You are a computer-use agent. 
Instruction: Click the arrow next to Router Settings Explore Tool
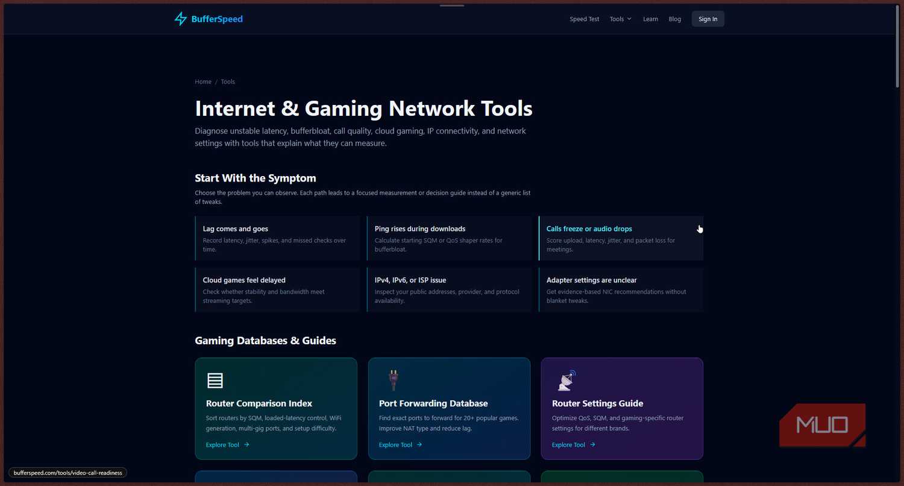(x=592, y=445)
